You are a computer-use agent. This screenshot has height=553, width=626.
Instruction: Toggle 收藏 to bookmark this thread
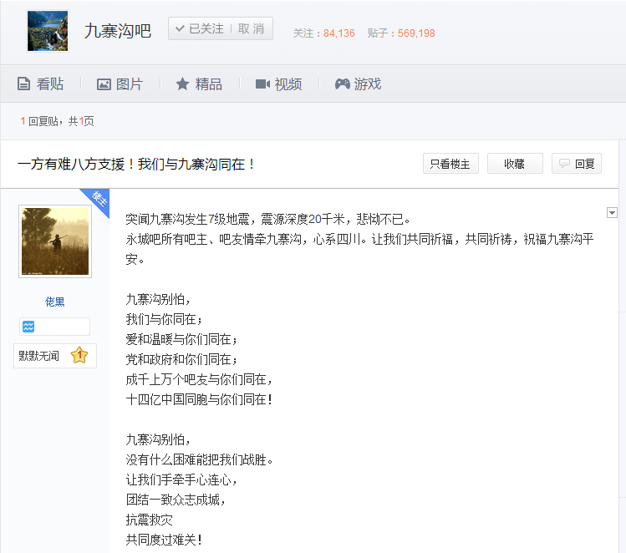514,164
